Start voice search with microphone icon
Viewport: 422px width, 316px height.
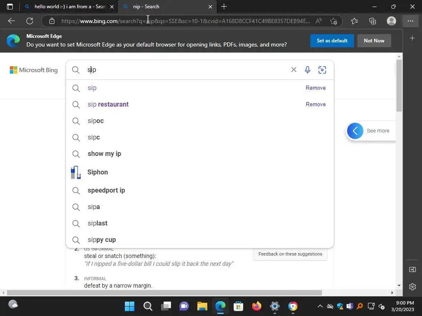tap(307, 70)
